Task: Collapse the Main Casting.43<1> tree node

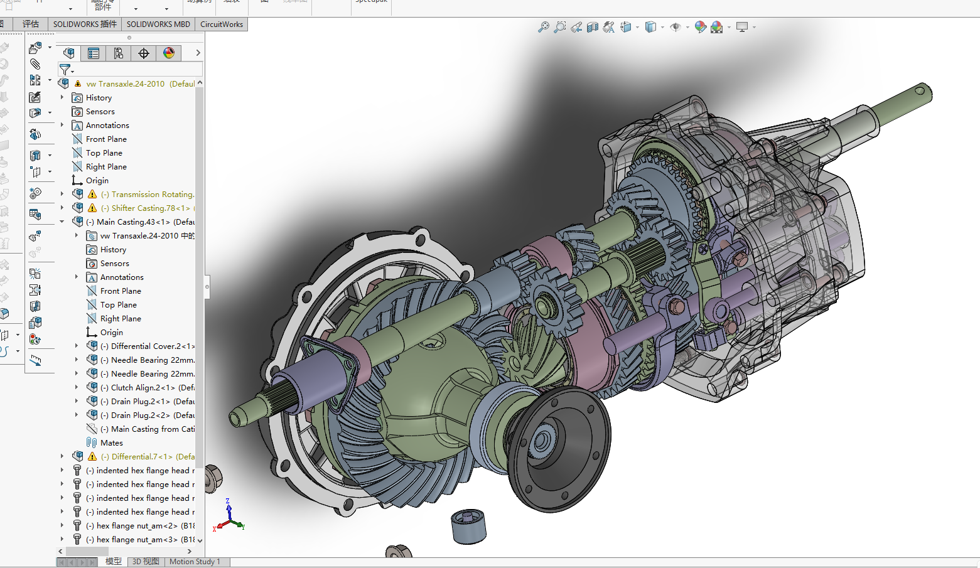Action: point(62,222)
